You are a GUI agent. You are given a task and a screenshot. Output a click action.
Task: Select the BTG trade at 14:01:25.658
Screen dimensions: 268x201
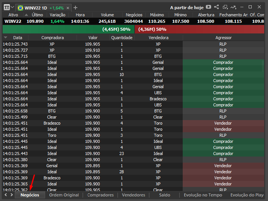tap(133, 111)
